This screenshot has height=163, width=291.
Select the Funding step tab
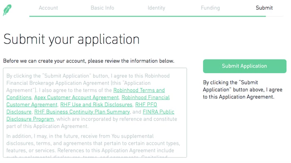click(210, 8)
